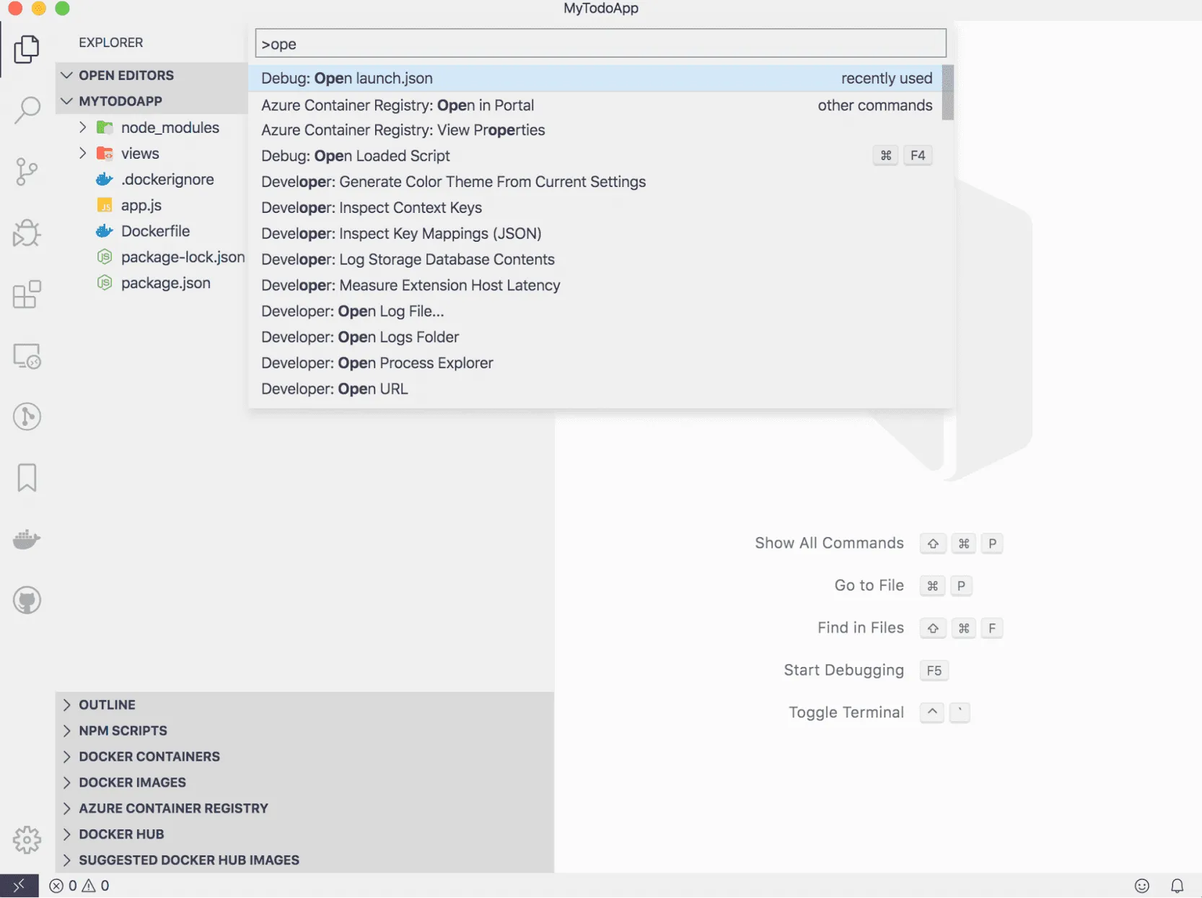Click the remote window status bar icon

tap(19, 885)
